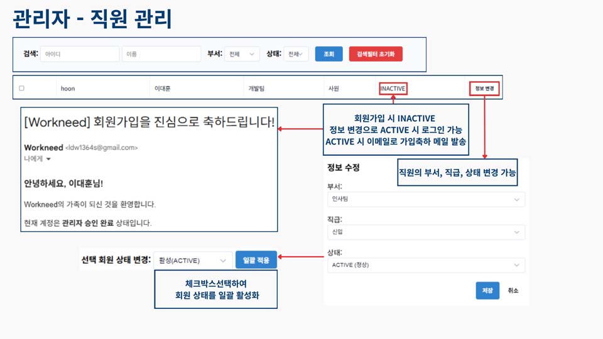The height and width of the screenshot is (339, 603).
Task: Open the 부서 filter dropdown in search bar
Action: coord(242,55)
